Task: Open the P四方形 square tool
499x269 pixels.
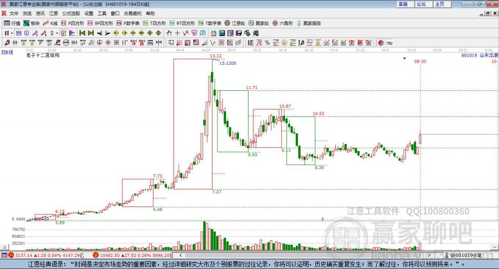Action: pos(73,23)
